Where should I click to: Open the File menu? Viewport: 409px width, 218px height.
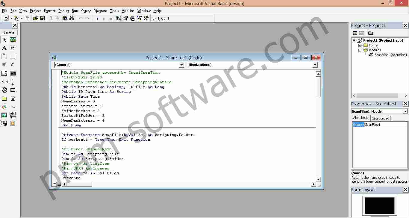point(4,11)
